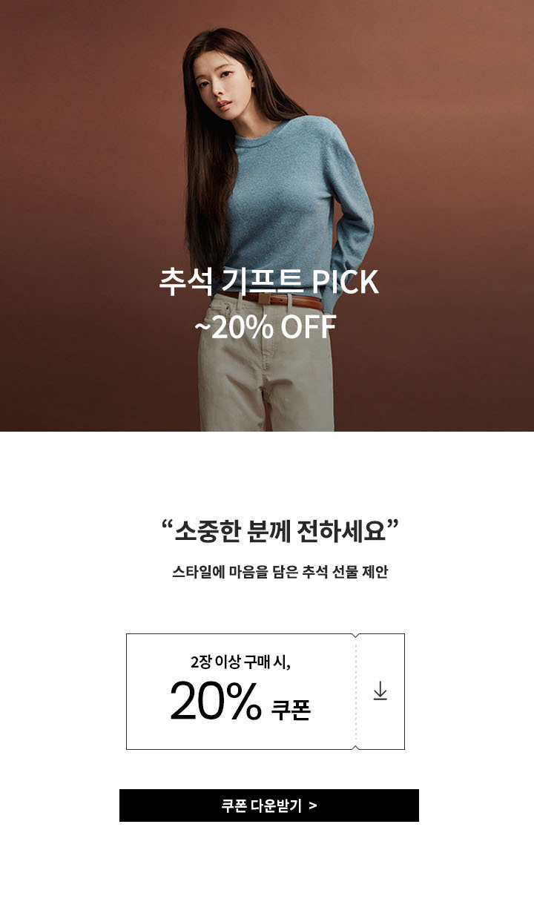Open the 추석 기프트 PICK banner headline
This screenshot has width=534, height=916.
(268, 283)
